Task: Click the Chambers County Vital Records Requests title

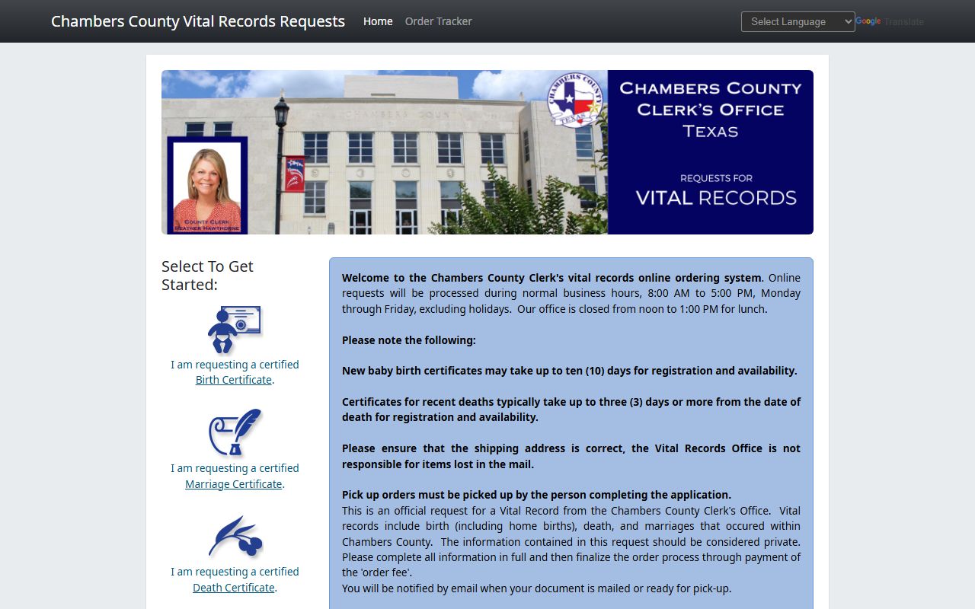Action: click(x=198, y=21)
